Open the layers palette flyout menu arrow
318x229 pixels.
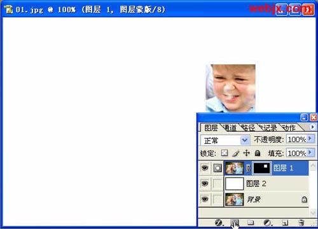tap(312, 127)
